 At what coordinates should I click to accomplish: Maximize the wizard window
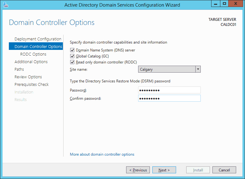pyautogui.click(x=224, y=3)
